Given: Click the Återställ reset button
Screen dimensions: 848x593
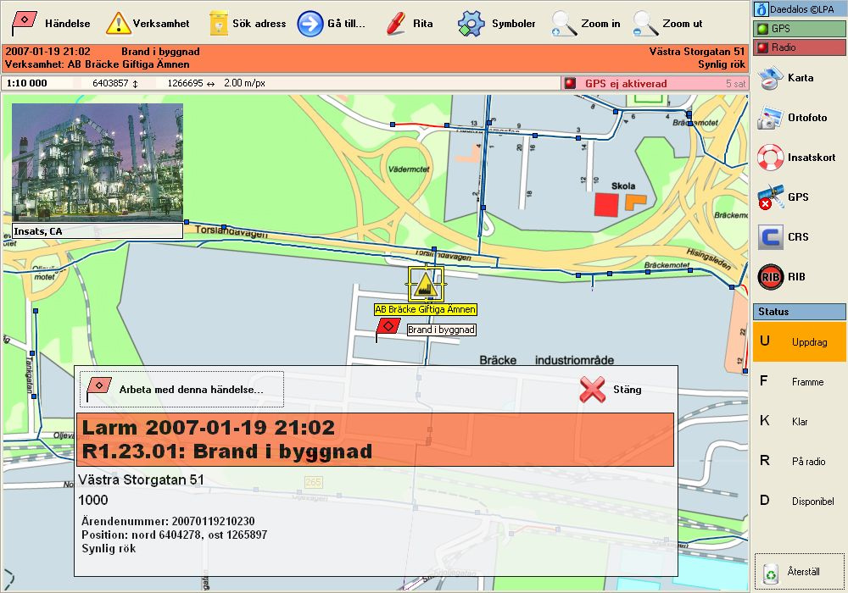Looking at the screenshot, I should point(799,571).
